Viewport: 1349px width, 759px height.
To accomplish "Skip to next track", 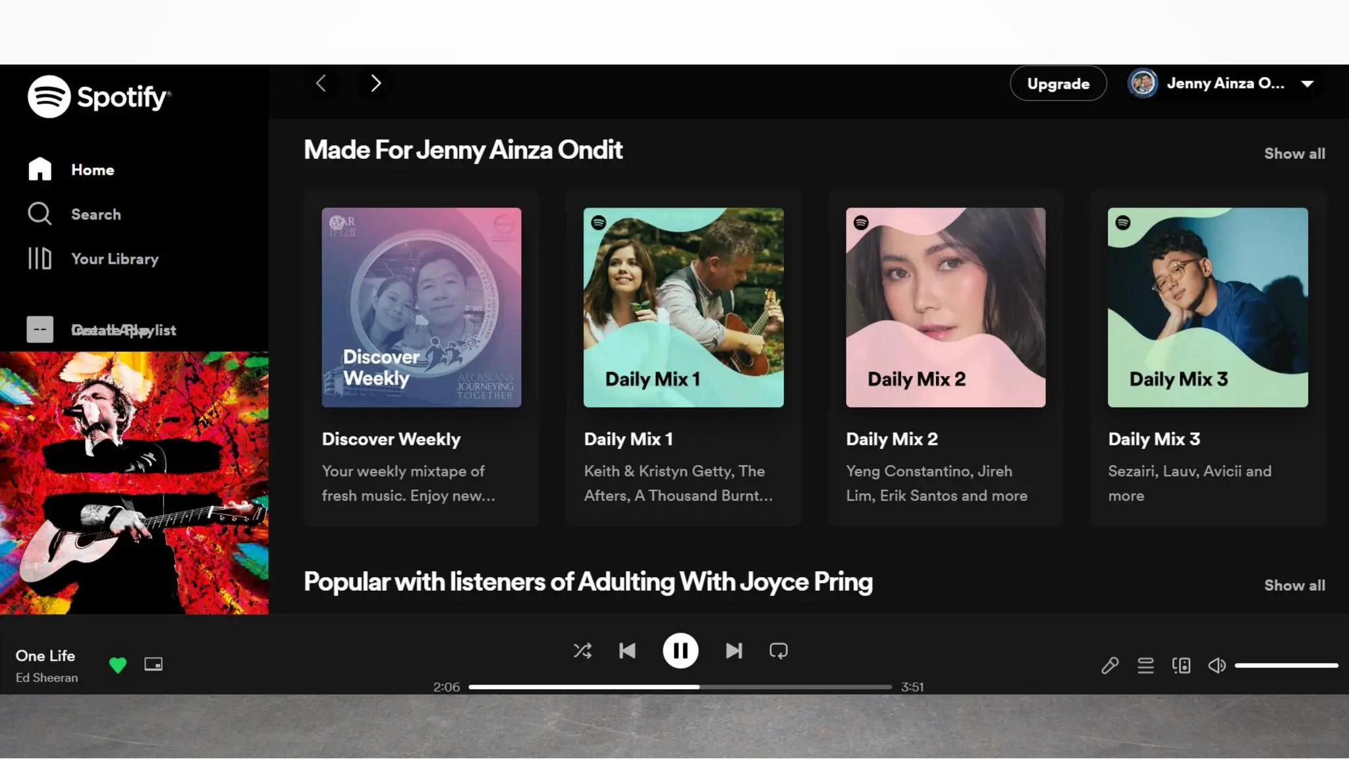I will tap(734, 651).
